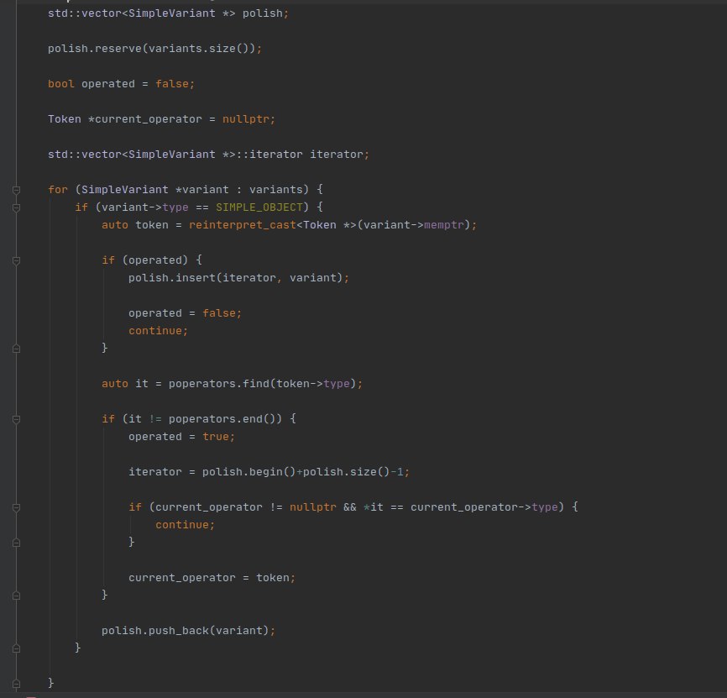Collapse the 'if (it != poperators.end())' fold marker
The image size is (727, 698).
[x=16, y=420]
